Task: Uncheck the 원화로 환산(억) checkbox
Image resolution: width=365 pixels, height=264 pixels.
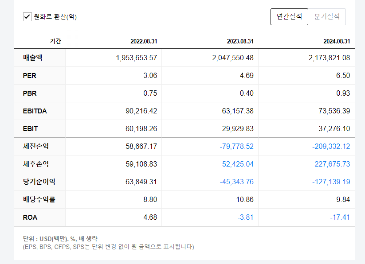Action: coord(27,17)
